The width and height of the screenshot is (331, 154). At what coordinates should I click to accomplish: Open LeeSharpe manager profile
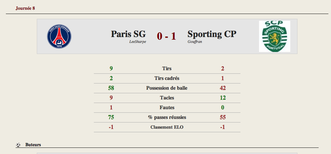(137, 42)
